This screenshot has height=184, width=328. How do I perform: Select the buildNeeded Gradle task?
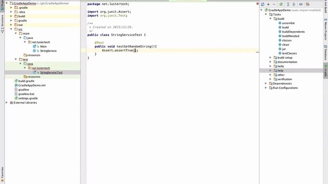click(291, 36)
